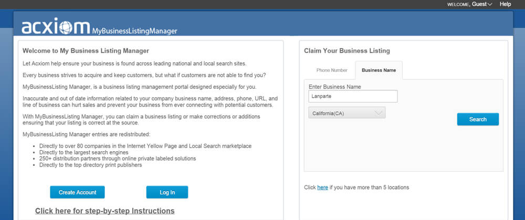Screen dimensions: 525x220
Task: Expand the California(CA) state dropdown
Action: click(x=347, y=113)
